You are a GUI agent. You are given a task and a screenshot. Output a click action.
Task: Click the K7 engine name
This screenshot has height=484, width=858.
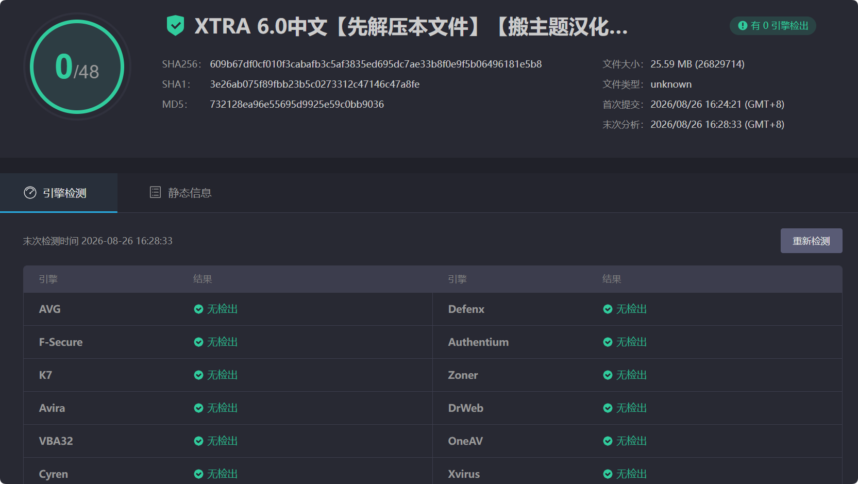point(45,375)
